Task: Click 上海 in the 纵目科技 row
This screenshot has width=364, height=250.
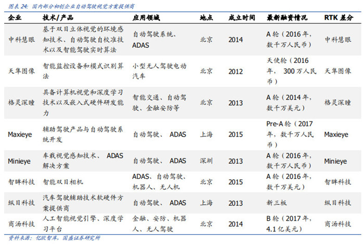Action: coord(206,203)
